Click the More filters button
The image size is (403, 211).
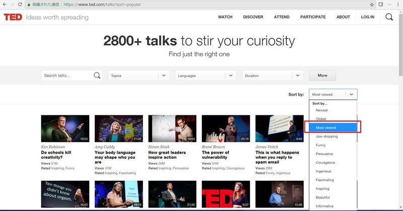[x=322, y=76]
